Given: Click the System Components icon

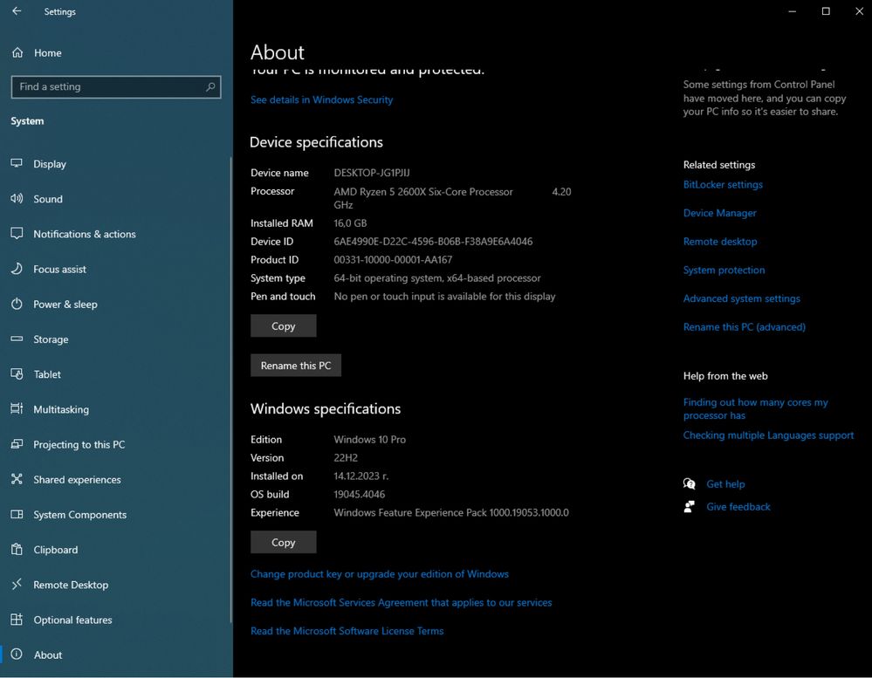Looking at the screenshot, I should click(17, 514).
